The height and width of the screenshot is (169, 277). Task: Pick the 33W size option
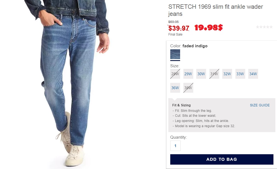tap(240, 74)
